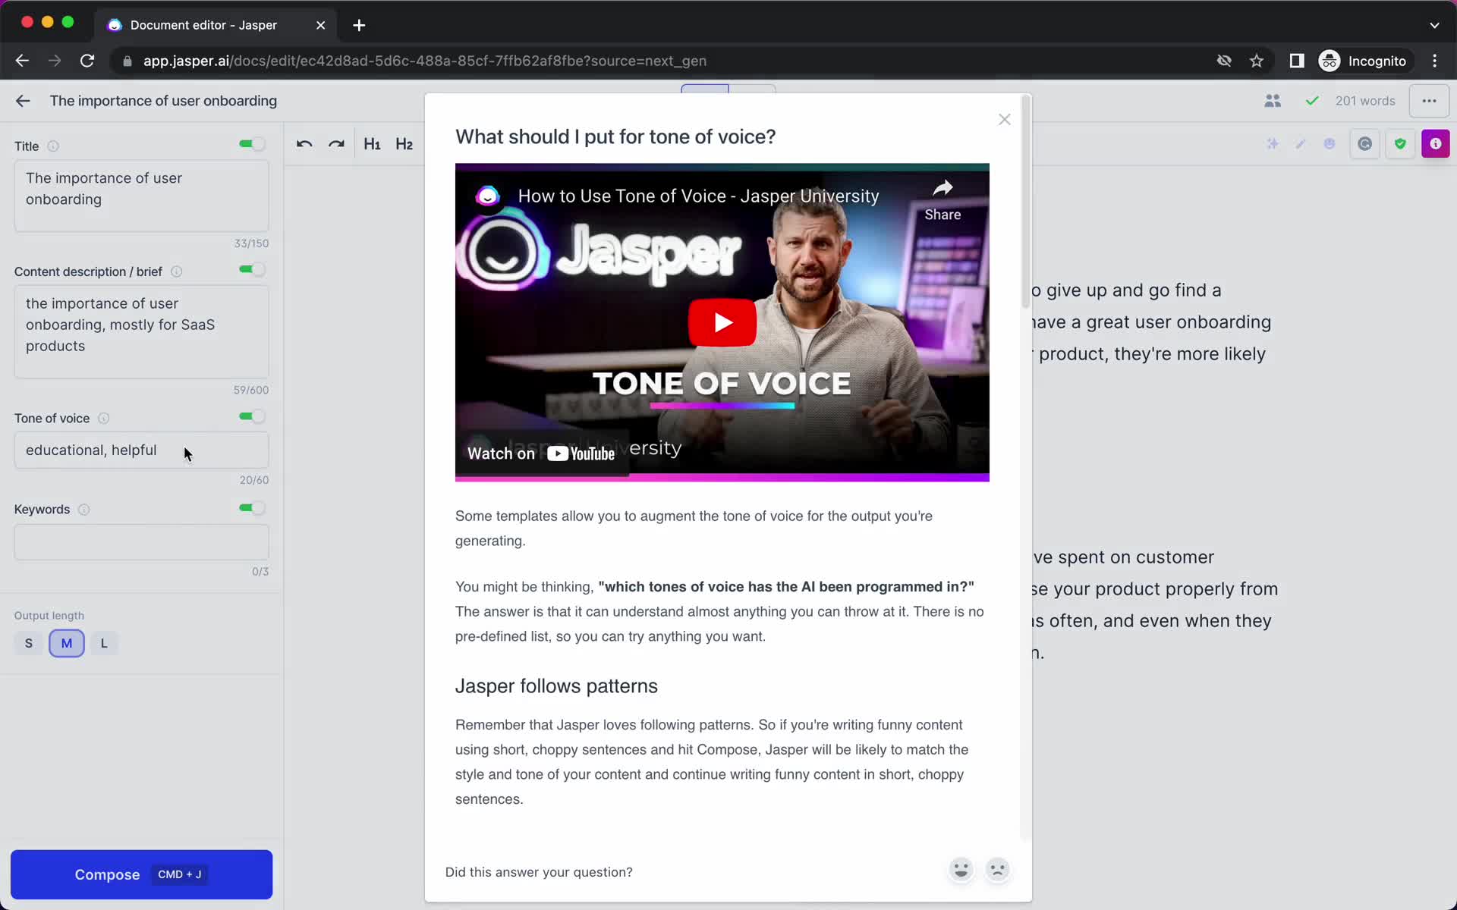Screen dimensions: 1457x910
Task: Open the three-dots more options menu
Action: tap(1429, 101)
